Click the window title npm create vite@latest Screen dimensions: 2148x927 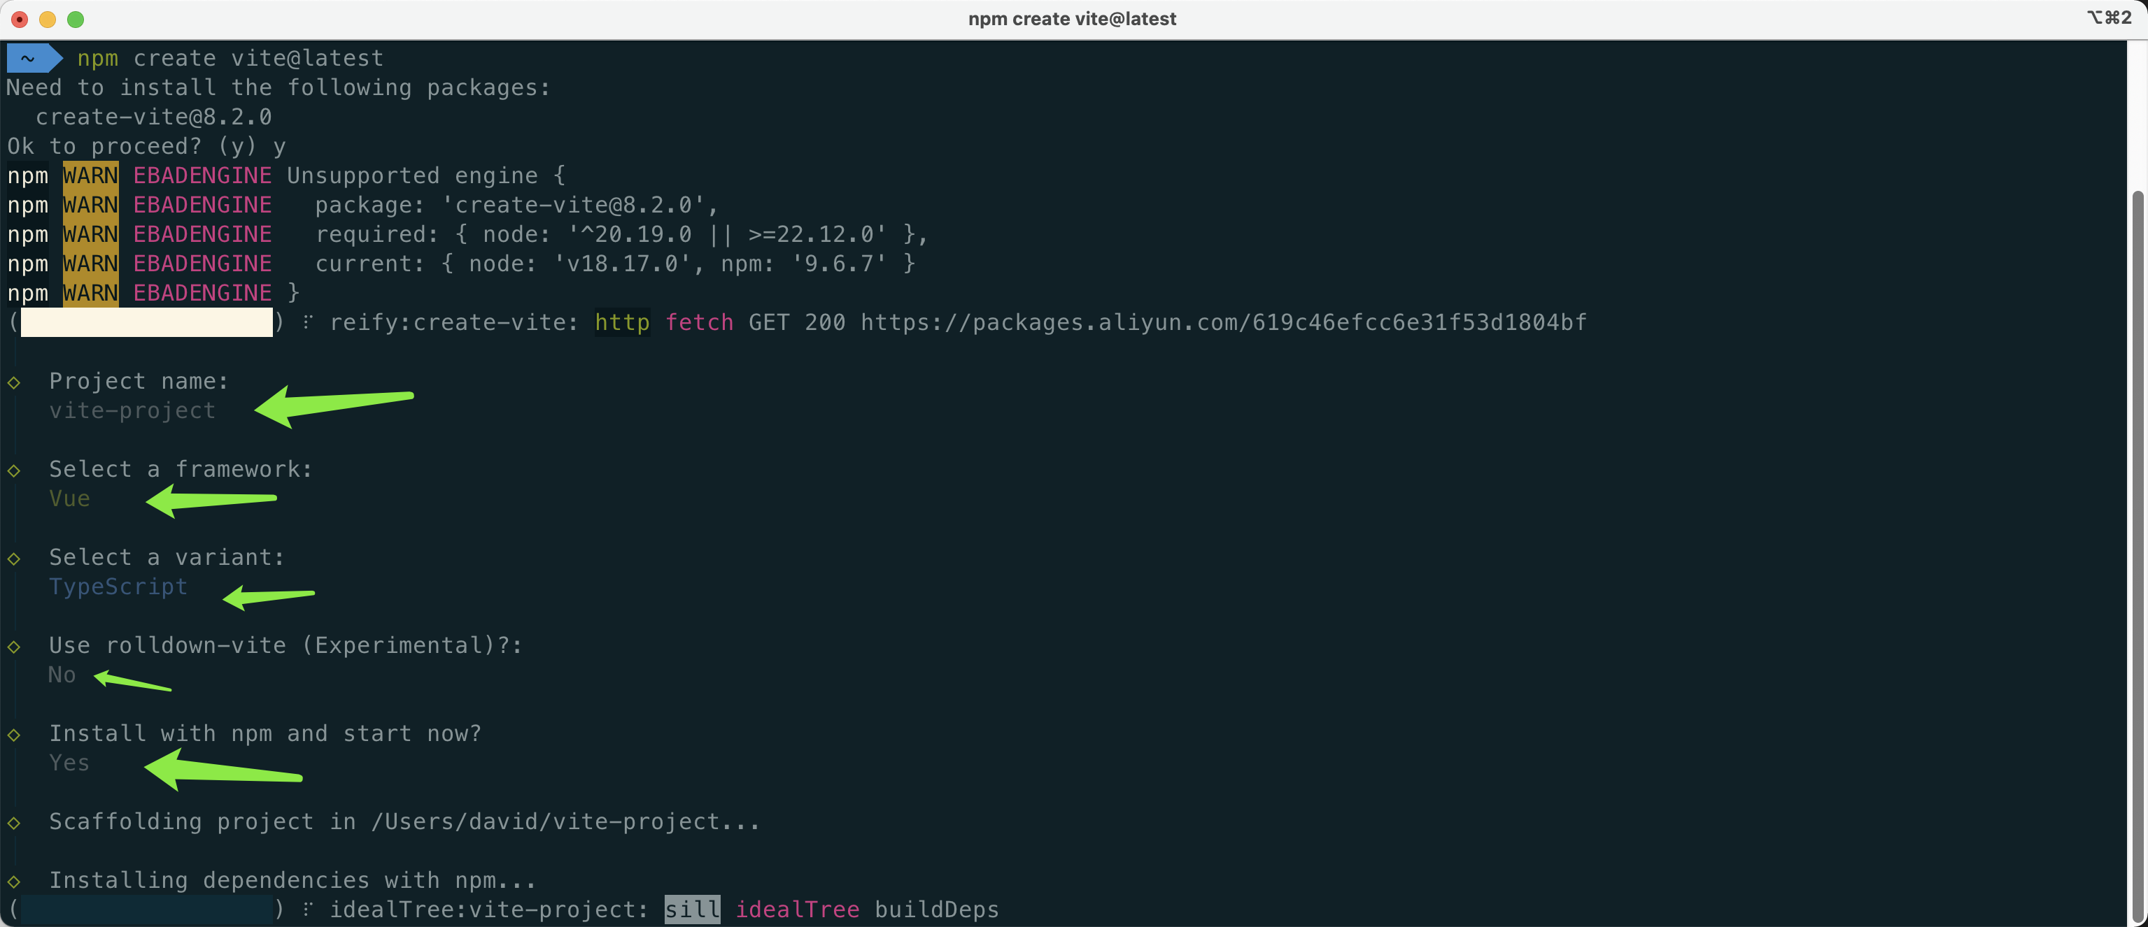pyautogui.click(x=1071, y=18)
